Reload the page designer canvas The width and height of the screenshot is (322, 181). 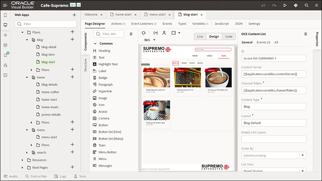(x=144, y=33)
